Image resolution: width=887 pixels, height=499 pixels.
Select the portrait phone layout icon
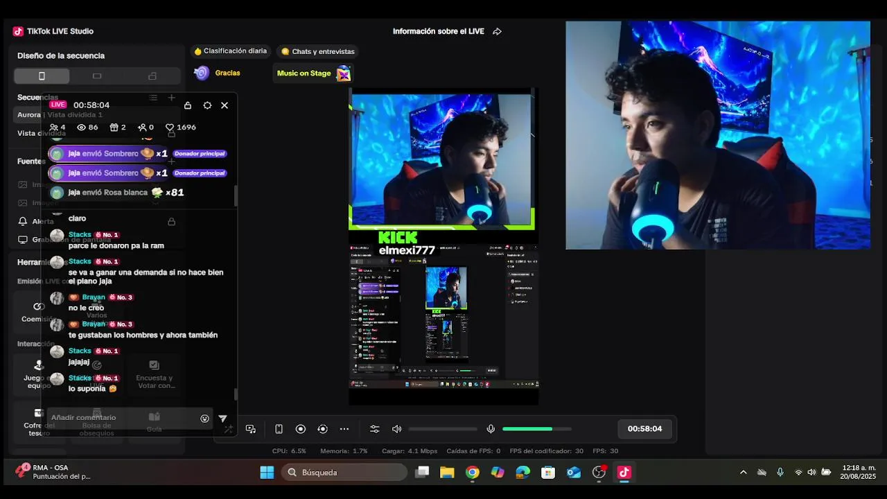tap(42, 76)
